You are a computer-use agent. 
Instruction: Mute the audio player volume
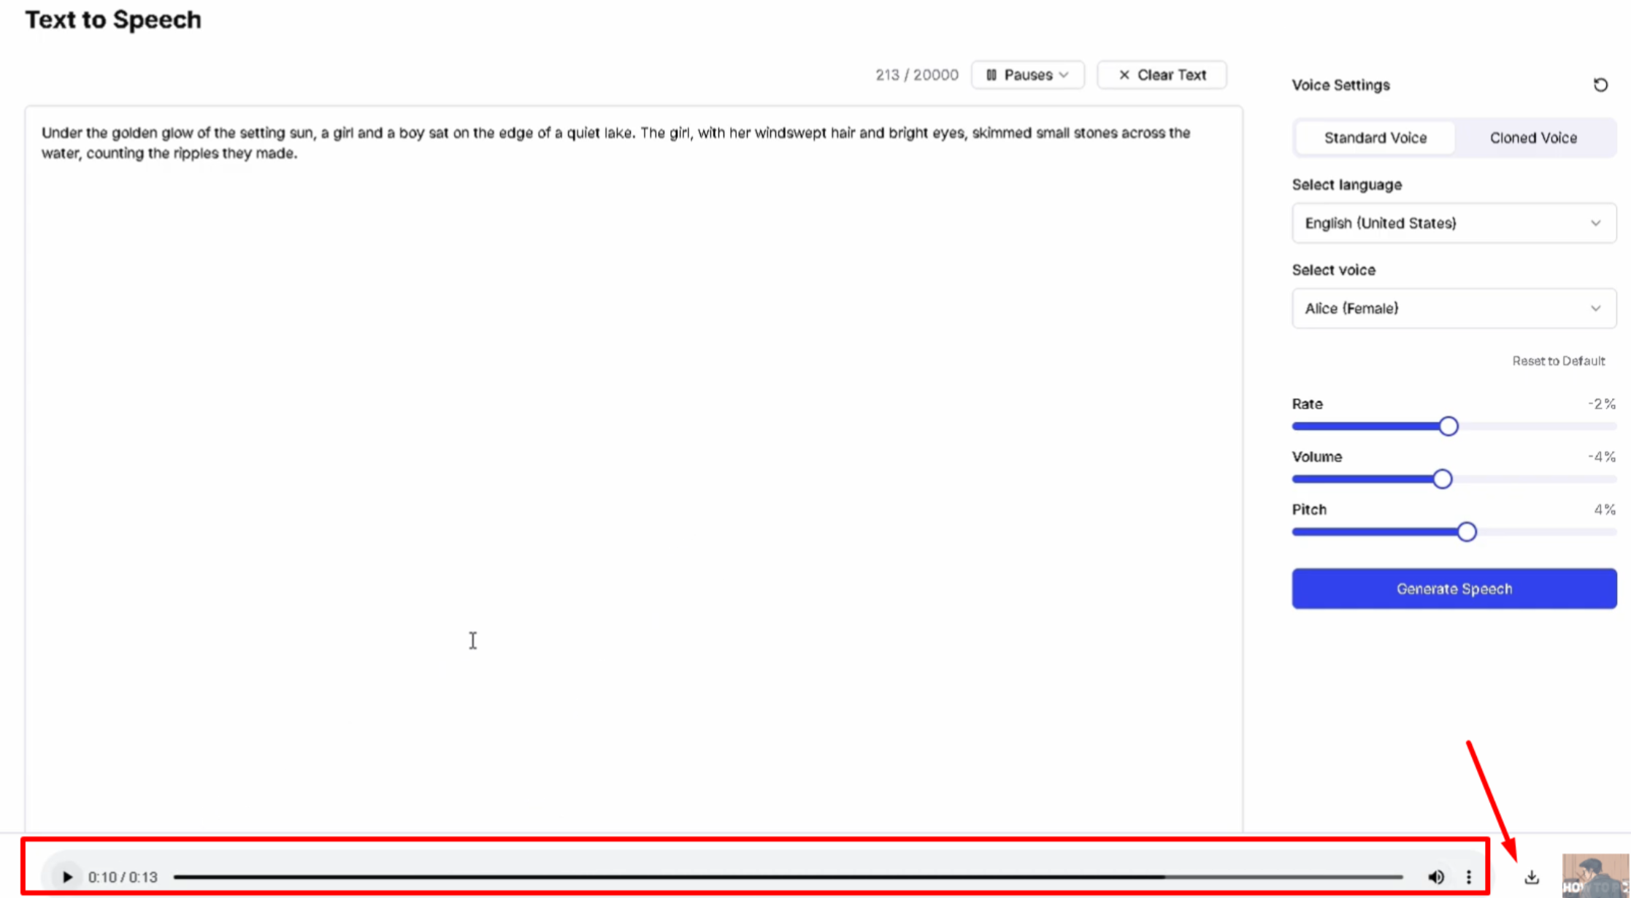pyautogui.click(x=1435, y=877)
